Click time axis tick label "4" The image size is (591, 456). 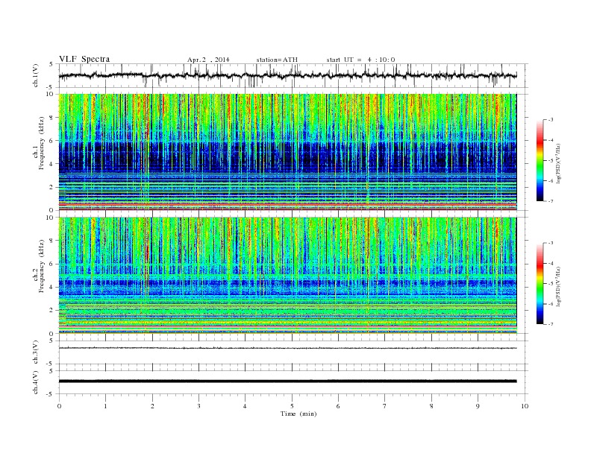245,406
